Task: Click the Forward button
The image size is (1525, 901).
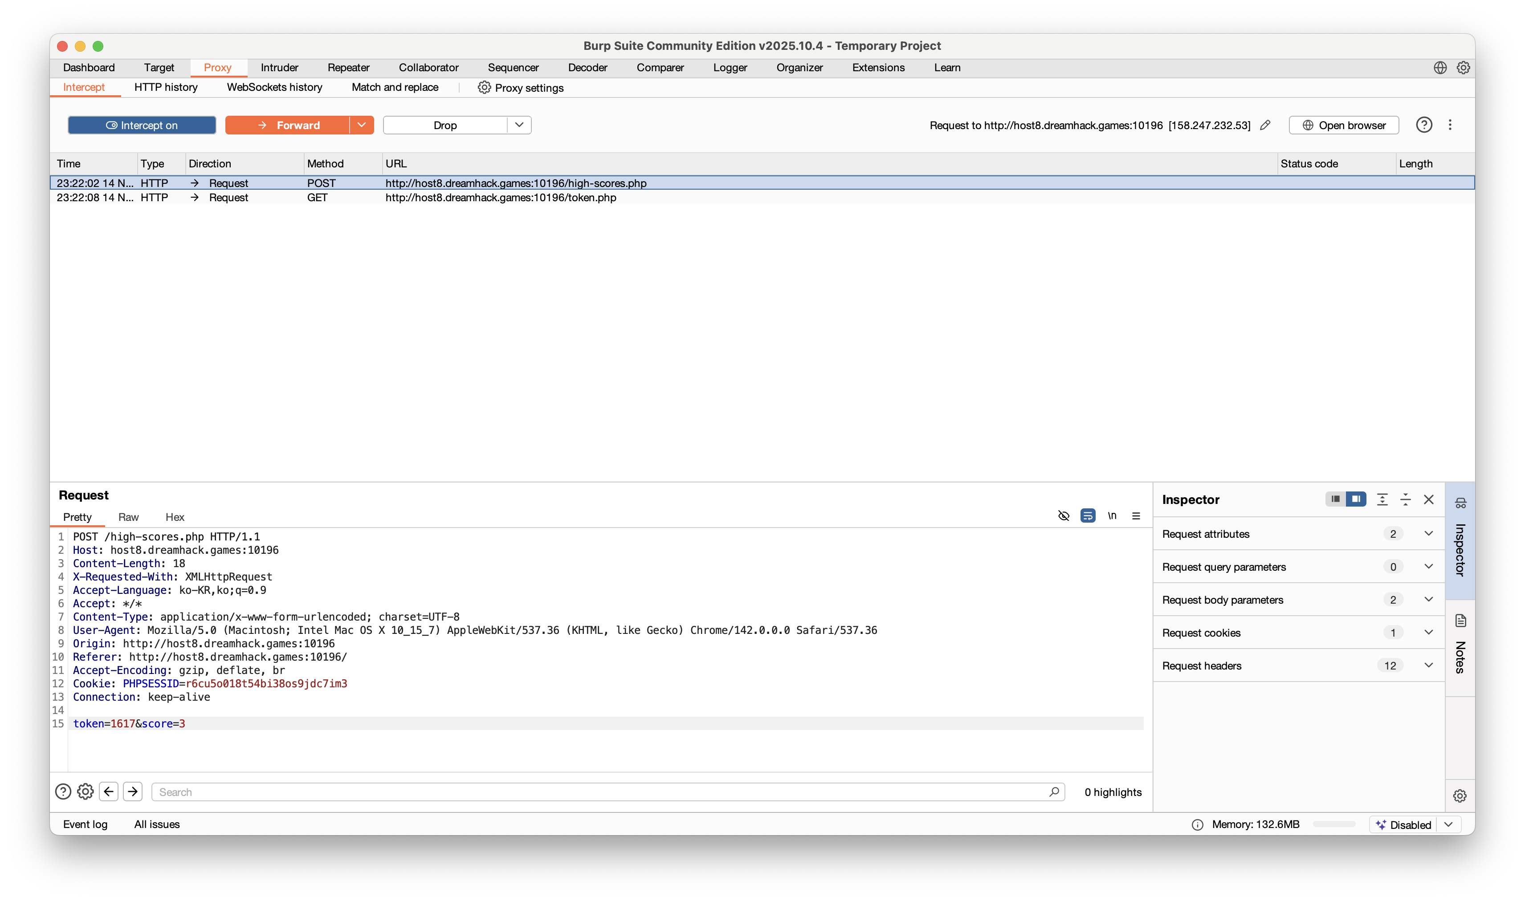Action: coord(288,125)
